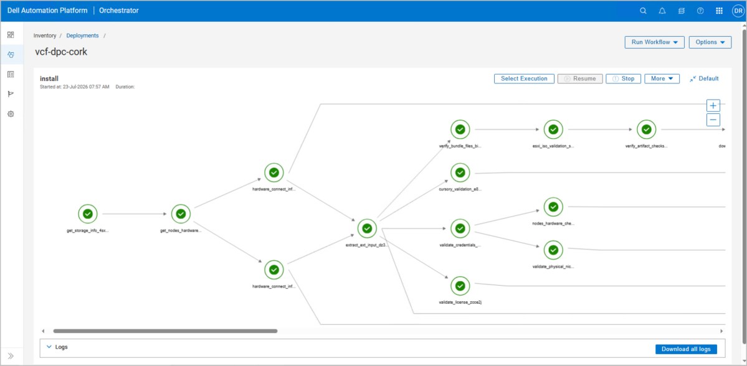The width and height of the screenshot is (747, 366).
Task: Select the esxi_iso_validation node
Action: pos(553,129)
